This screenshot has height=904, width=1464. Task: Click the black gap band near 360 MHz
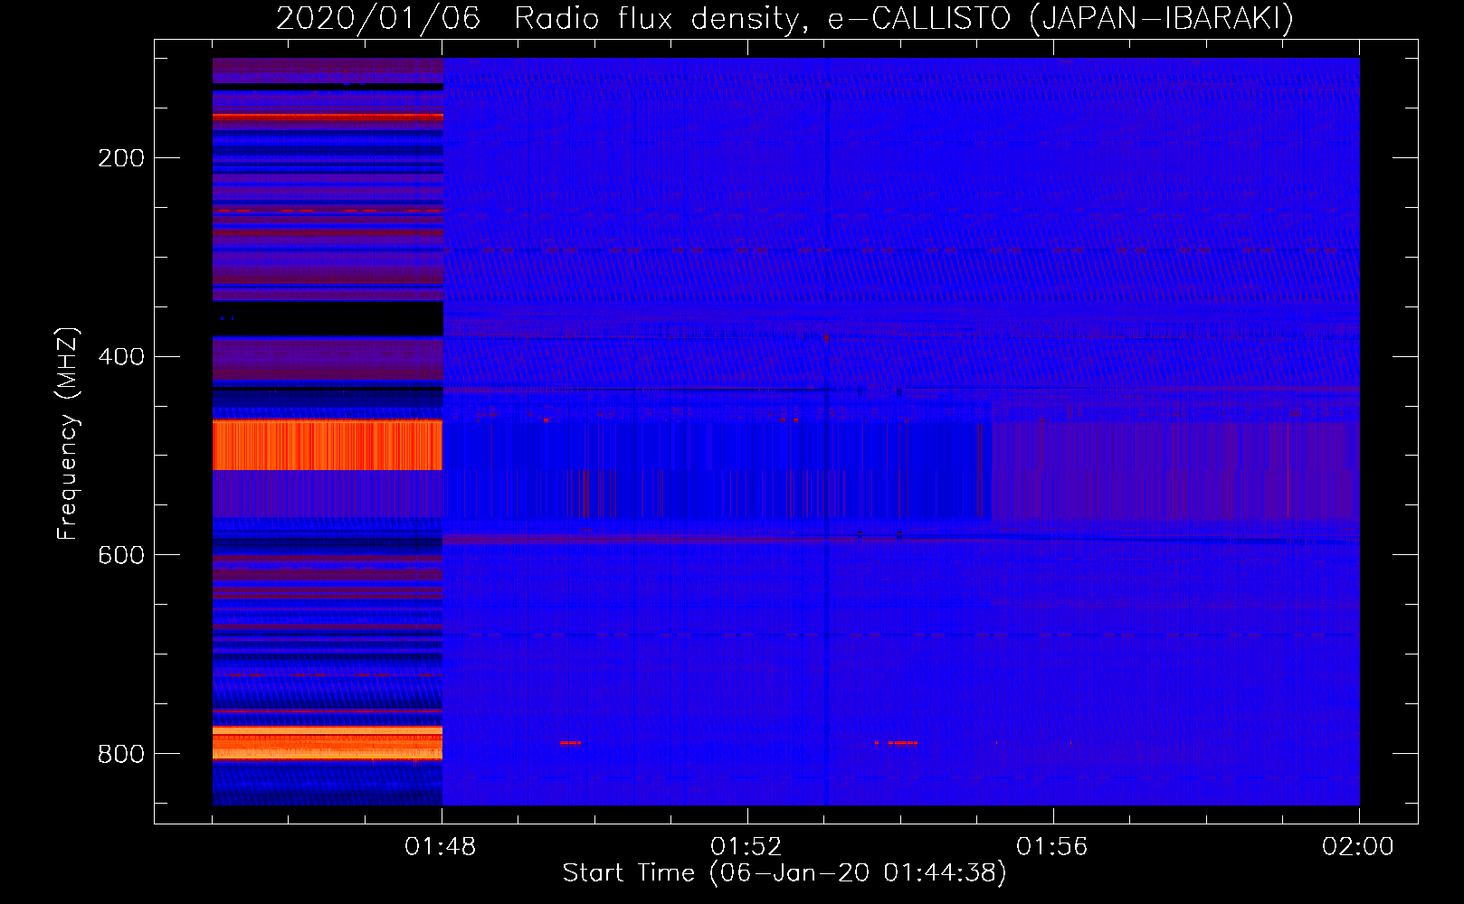(x=328, y=319)
